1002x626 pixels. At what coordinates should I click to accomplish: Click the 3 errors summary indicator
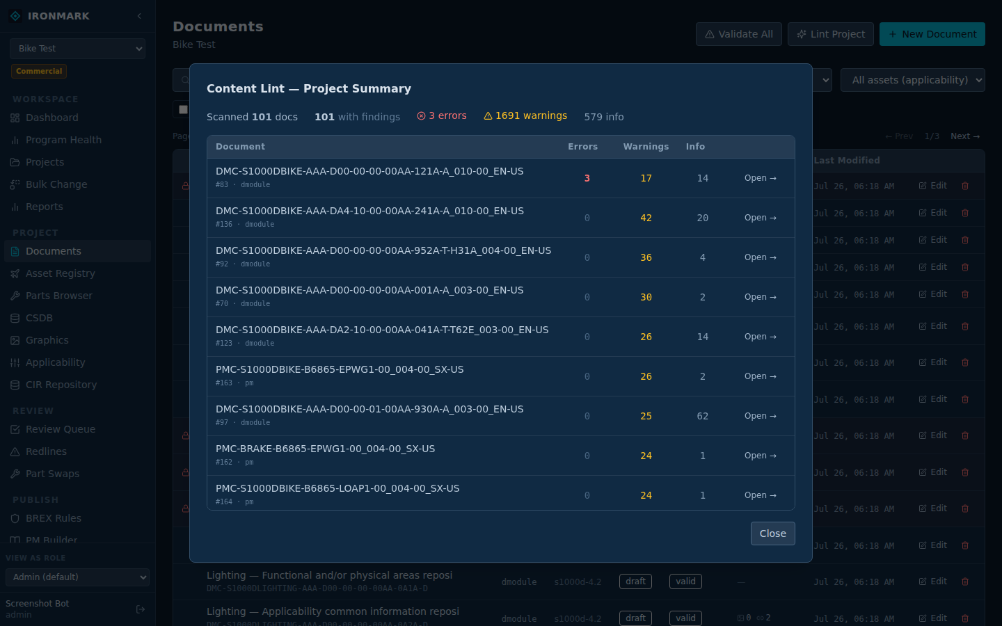442,116
